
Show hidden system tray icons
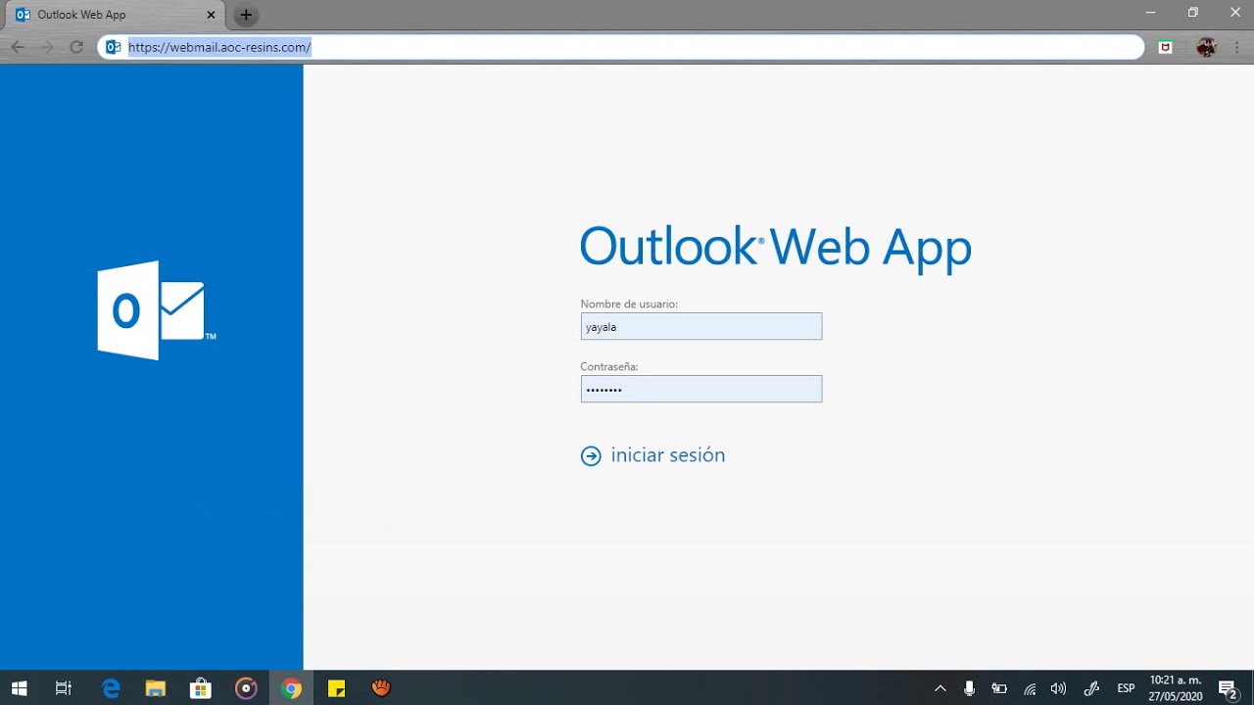coord(940,688)
